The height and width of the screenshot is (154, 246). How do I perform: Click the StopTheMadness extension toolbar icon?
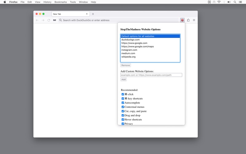point(182,20)
